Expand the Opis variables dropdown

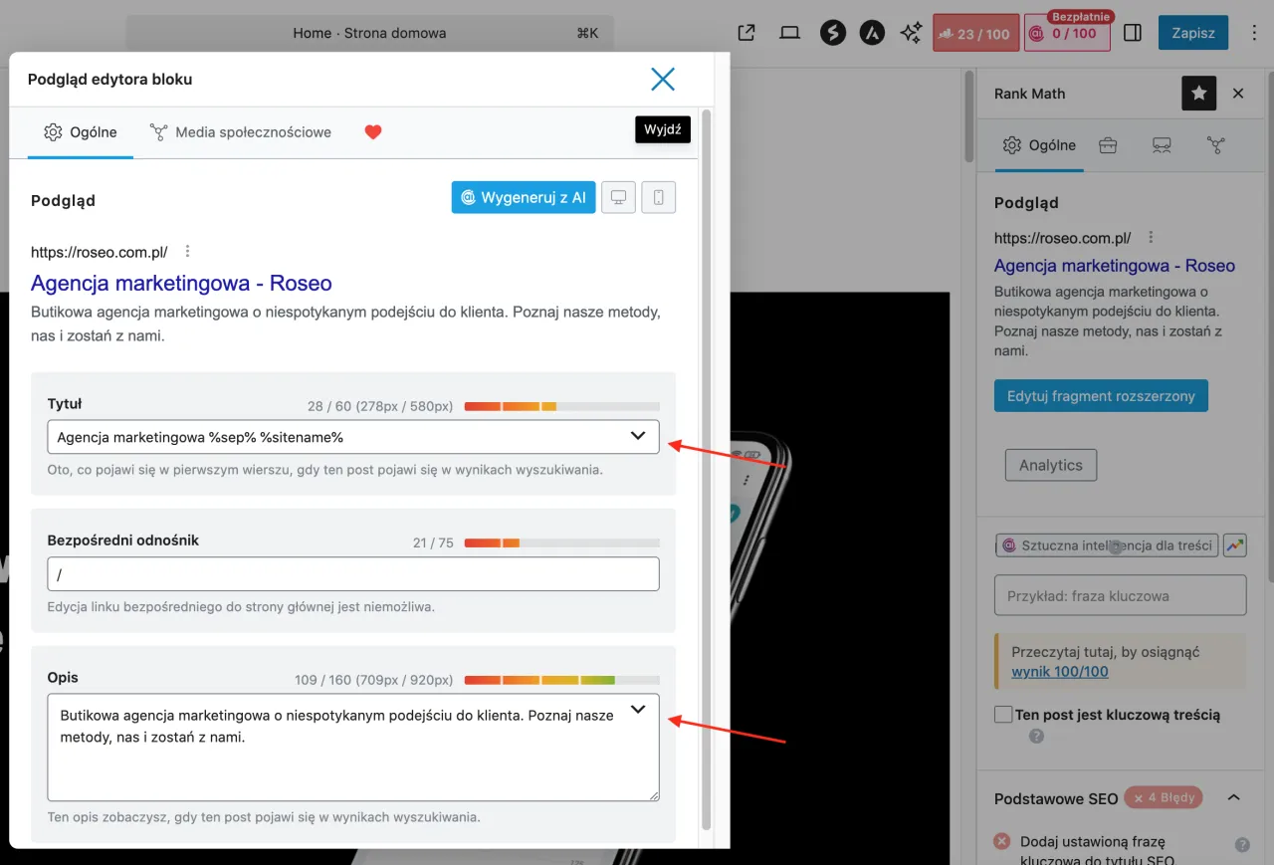pyautogui.click(x=637, y=709)
